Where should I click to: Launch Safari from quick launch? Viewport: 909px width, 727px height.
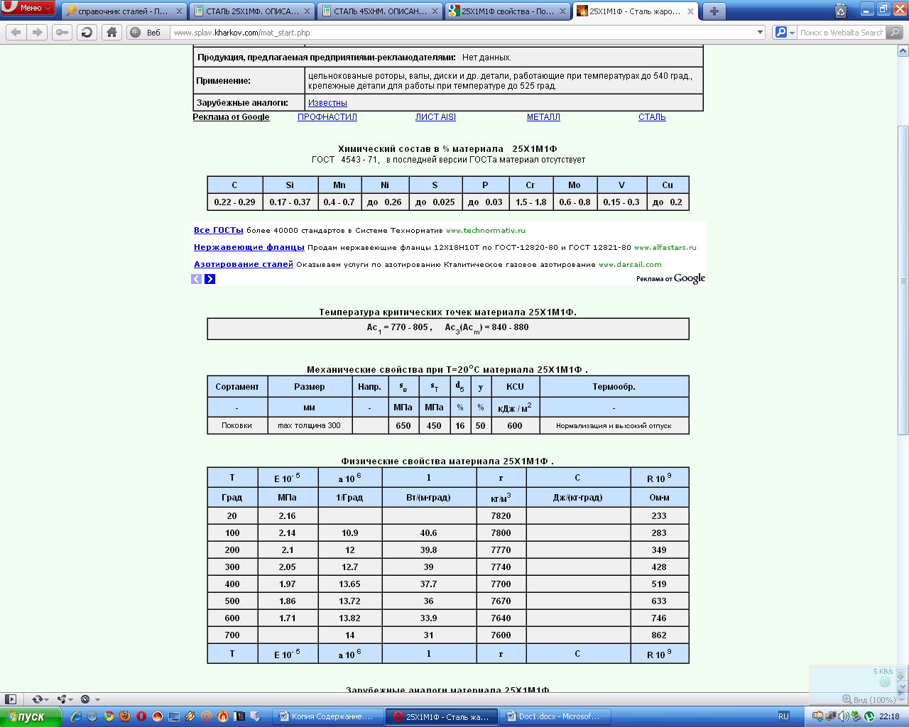[92, 716]
